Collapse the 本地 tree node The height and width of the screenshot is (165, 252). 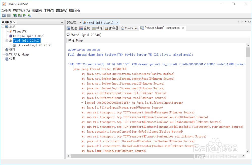(3, 27)
